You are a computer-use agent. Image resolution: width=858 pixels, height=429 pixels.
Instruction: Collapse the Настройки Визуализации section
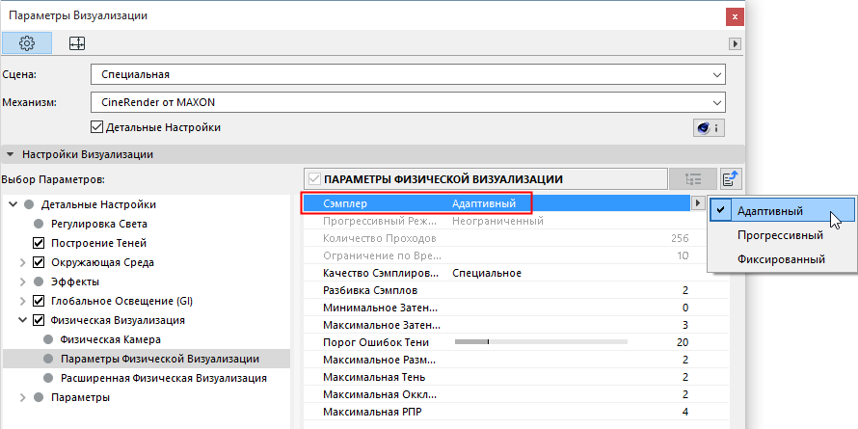click(10, 155)
